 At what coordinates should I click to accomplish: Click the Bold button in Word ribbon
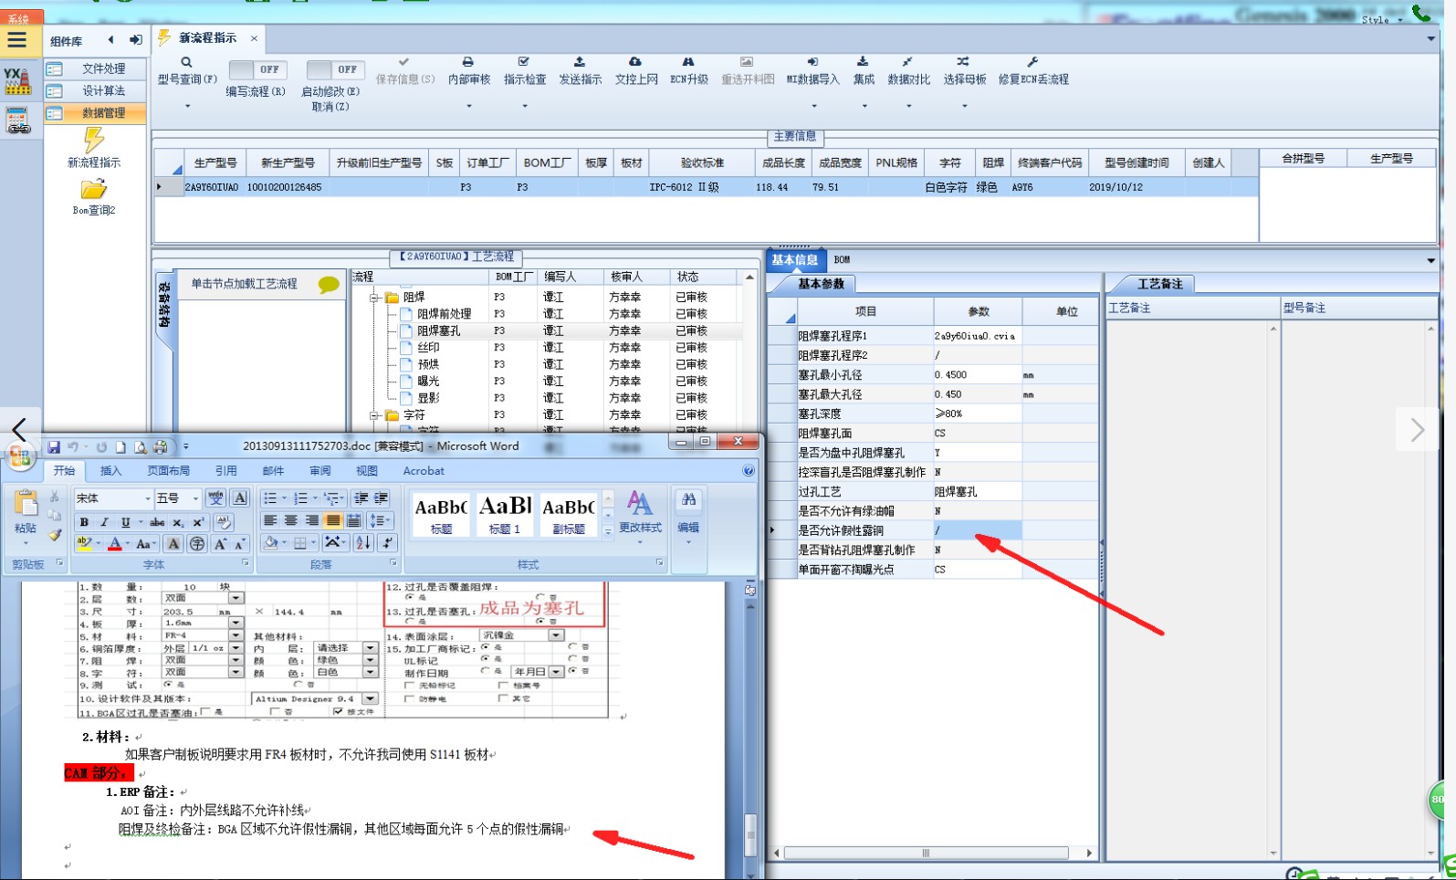click(x=84, y=522)
